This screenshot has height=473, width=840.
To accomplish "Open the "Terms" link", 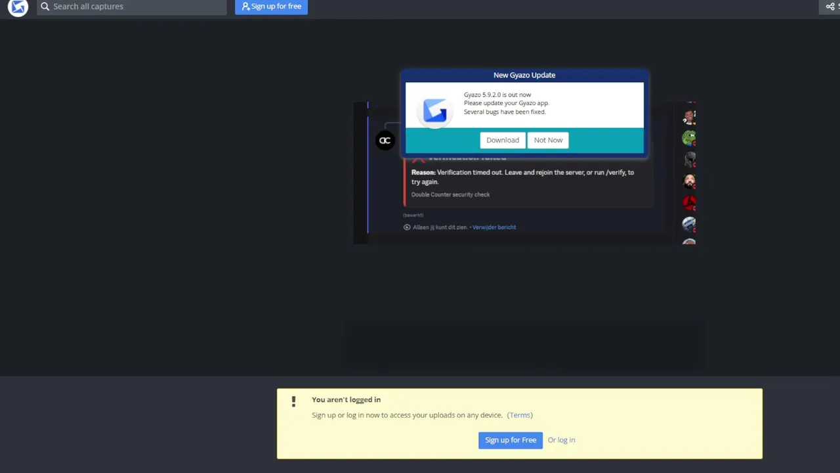I will [x=520, y=415].
